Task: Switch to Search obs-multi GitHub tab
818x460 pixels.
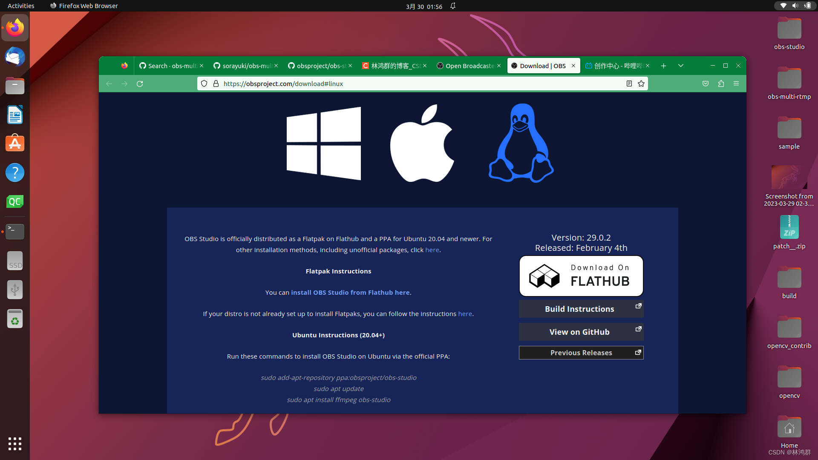Action: point(168,66)
